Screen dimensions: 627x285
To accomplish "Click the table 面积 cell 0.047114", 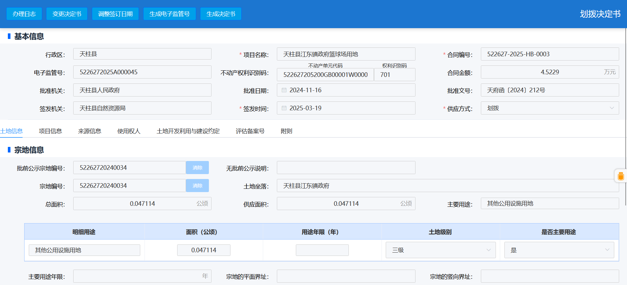I will click(204, 250).
